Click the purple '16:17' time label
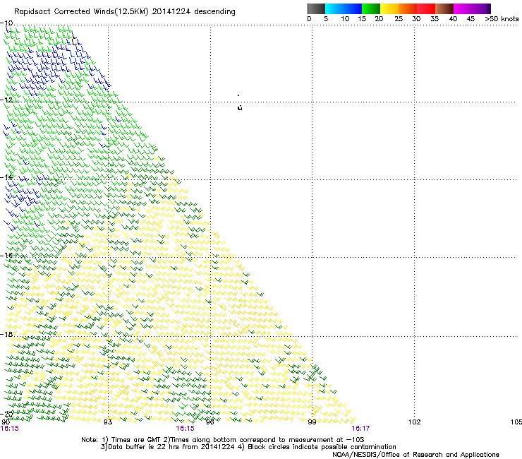The height and width of the screenshot is (459, 522). tap(360, 429)
